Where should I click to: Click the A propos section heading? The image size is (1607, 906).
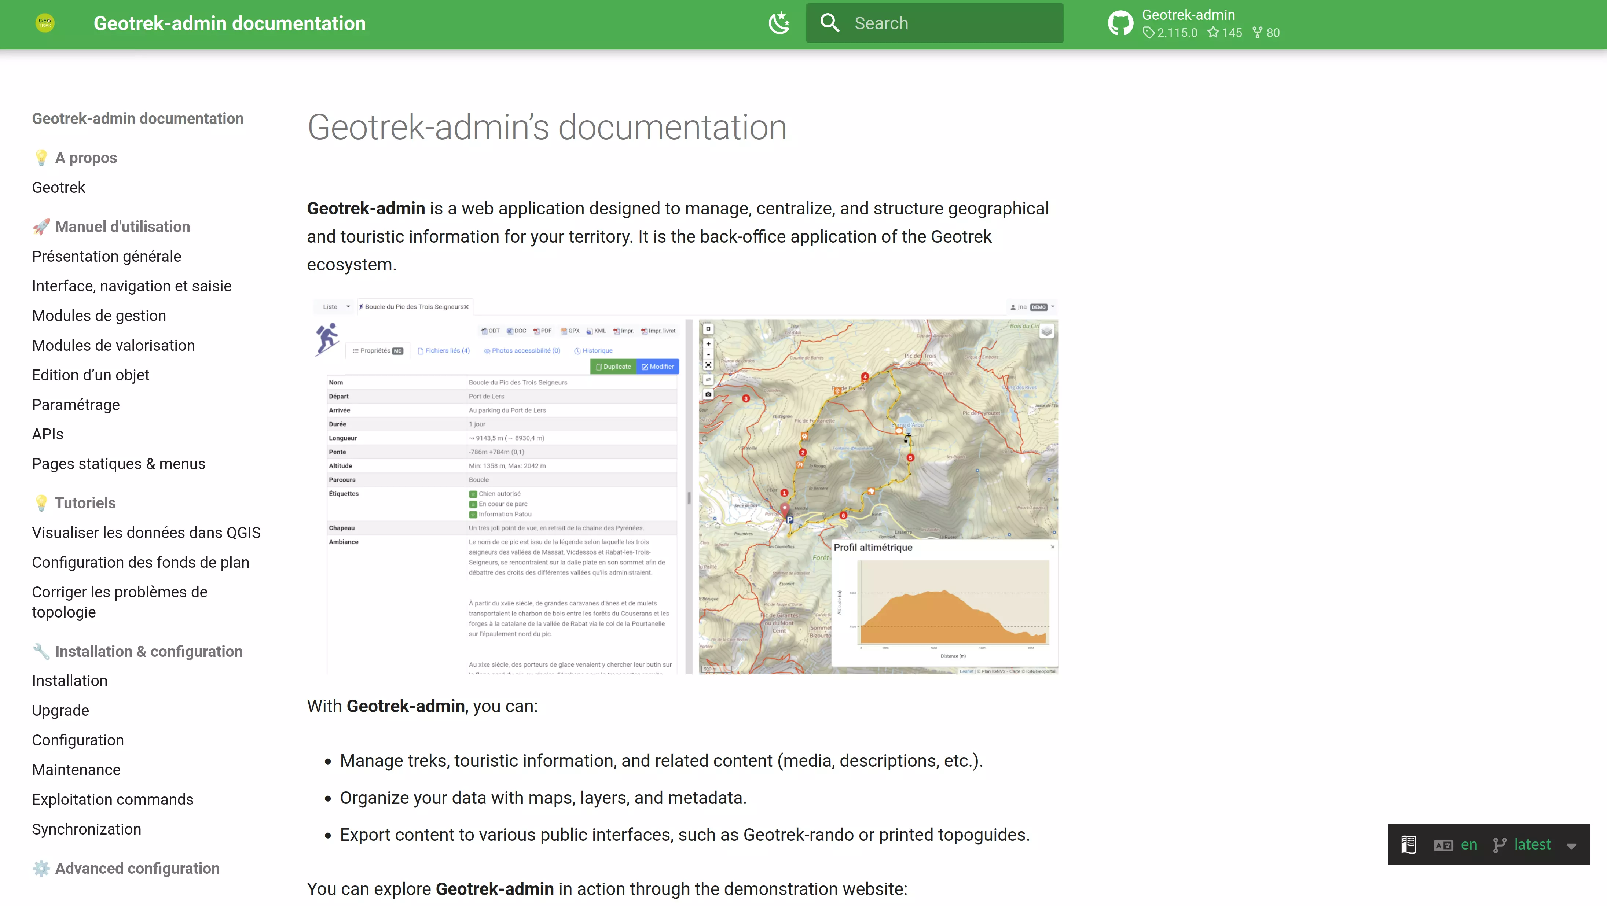tap(75, 158)
